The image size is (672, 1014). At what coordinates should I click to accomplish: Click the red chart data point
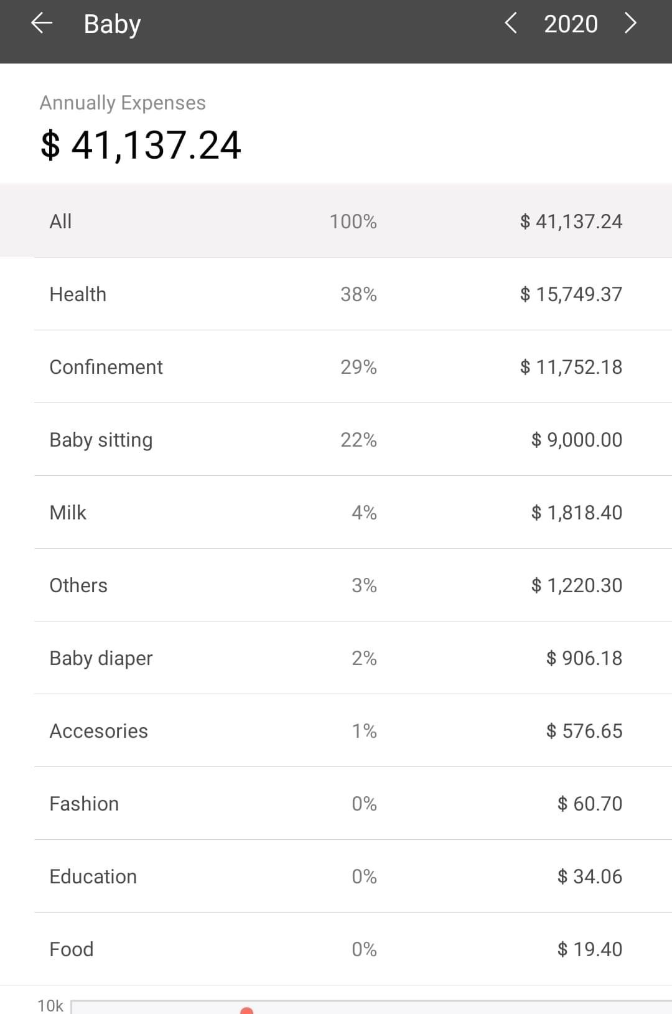246,1010
